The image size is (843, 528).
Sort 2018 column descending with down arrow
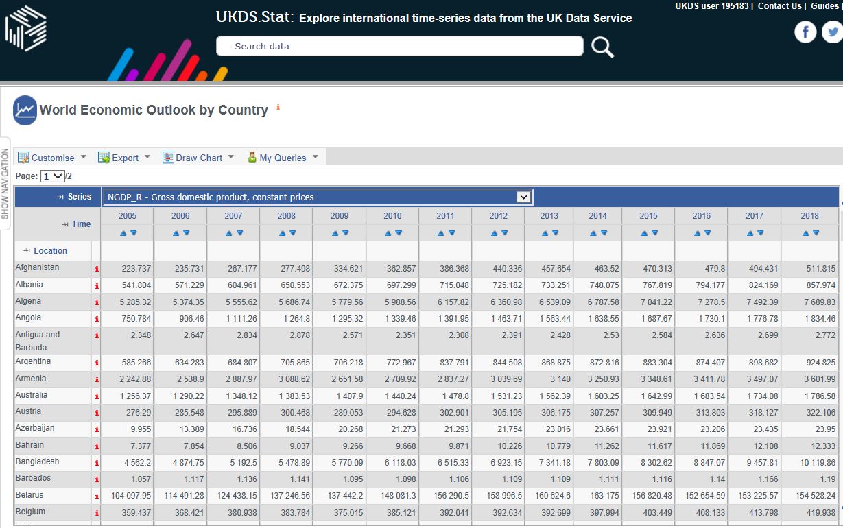click(816, 233)
